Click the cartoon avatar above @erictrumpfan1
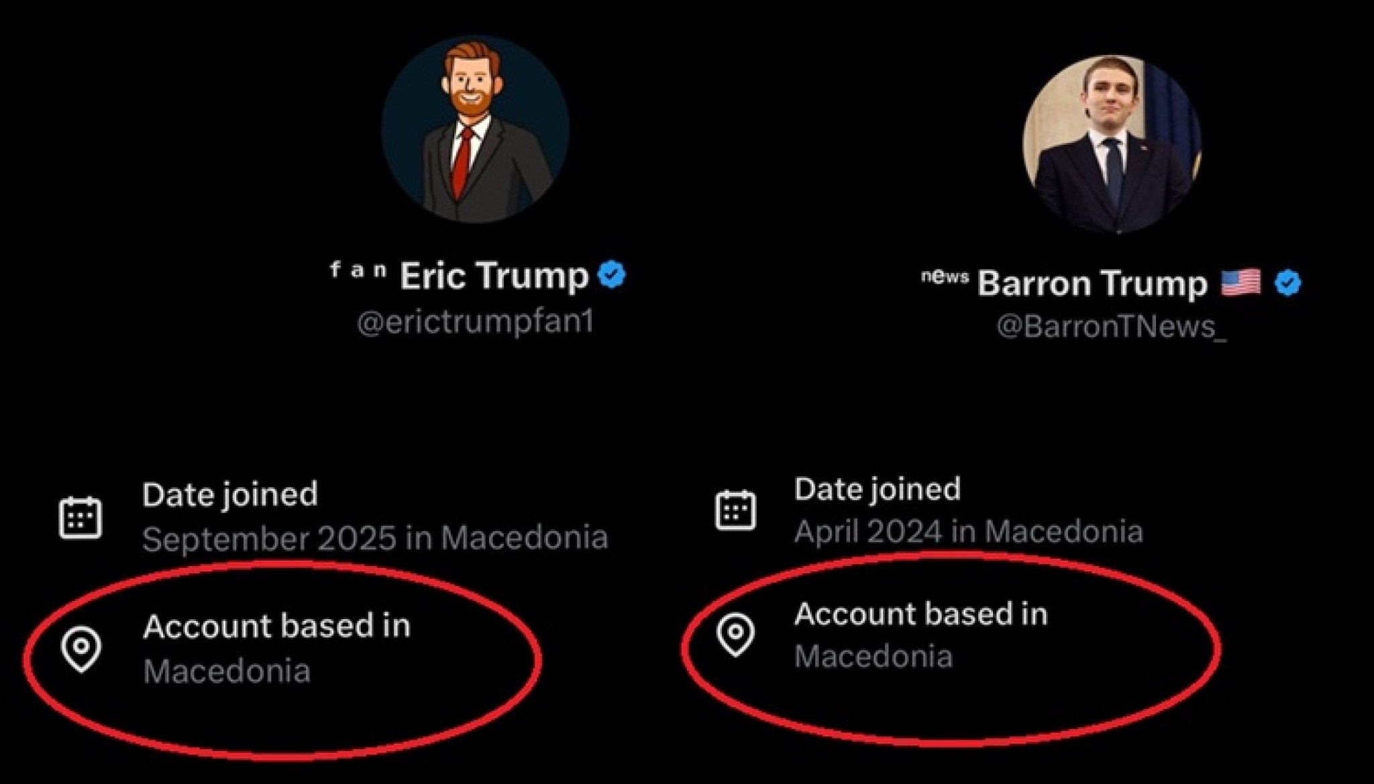 (x=475, y=129)
